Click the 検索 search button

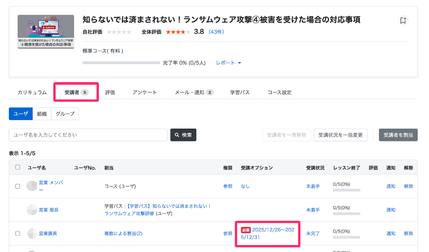(183, 135)
